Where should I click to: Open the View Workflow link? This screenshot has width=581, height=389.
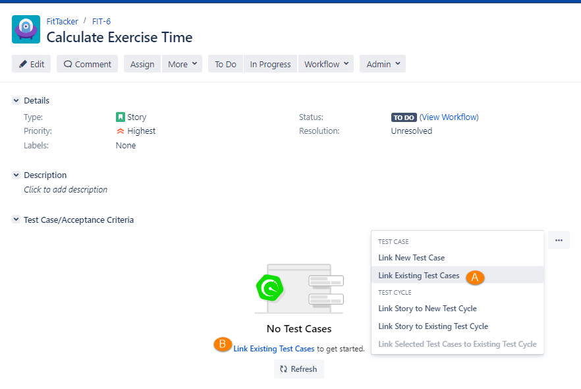pyautogui.click(x=449, y=117)
